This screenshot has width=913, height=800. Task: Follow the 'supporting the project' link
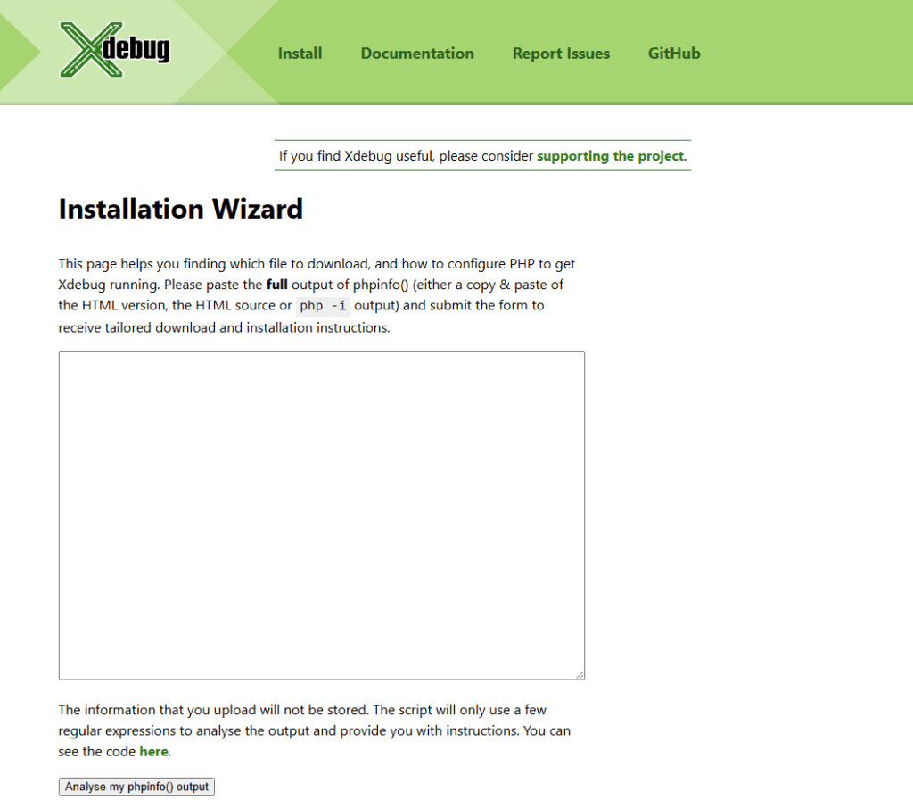click(x=610, y=156)
